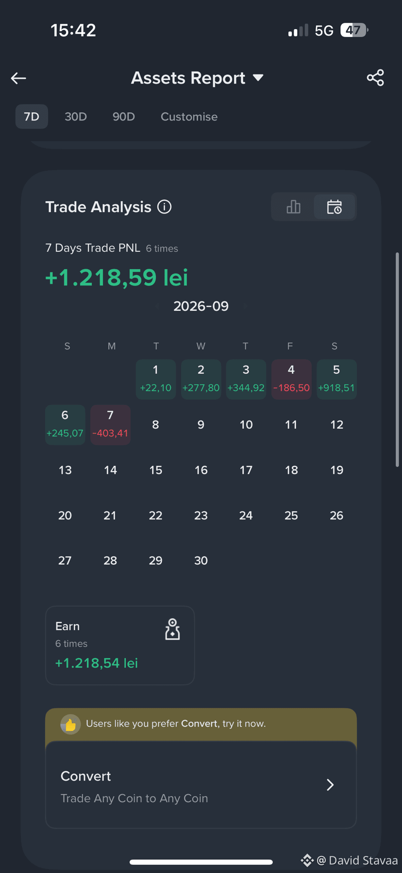Click the vertical scrollbar on right

click(397, 360)
